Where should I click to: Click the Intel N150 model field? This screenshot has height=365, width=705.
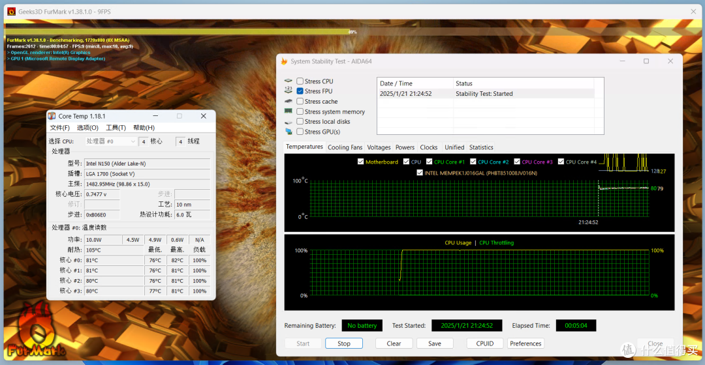pyautogui.click(x=147, y=164)
